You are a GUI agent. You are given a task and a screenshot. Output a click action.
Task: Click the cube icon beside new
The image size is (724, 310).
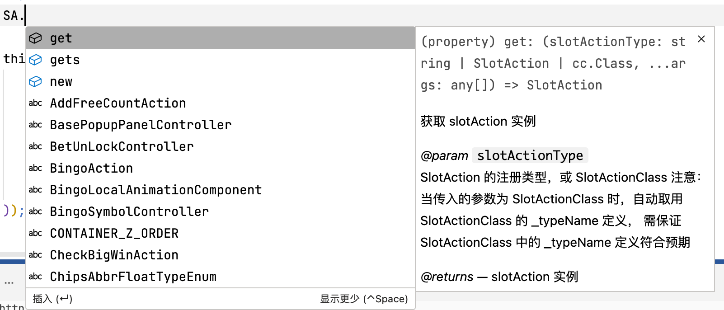click(x=35, y=82)
